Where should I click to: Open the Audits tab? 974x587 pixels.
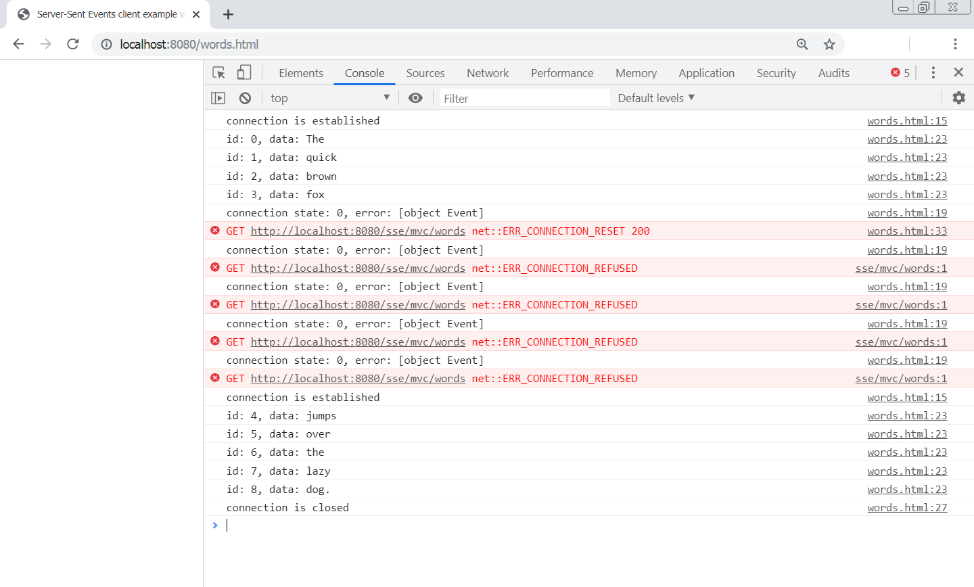pyautogui.click(x=833, y=73)
